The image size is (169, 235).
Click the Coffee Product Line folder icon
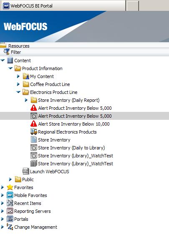(x=26, y=84)
